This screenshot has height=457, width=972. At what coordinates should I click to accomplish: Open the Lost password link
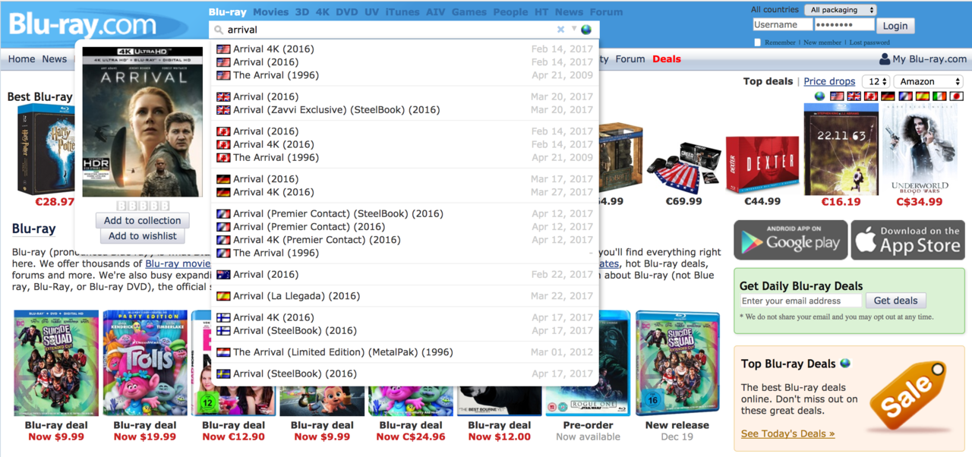coord(869,43)
